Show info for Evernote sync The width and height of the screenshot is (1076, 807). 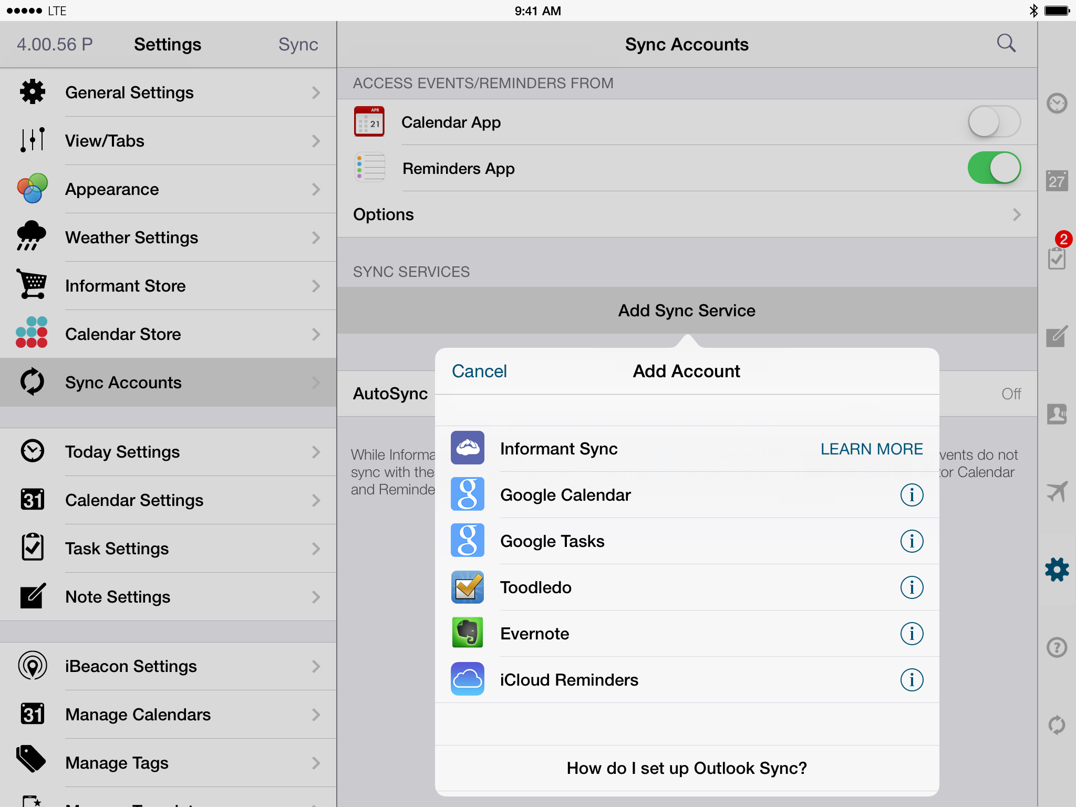pyautogui.click(x=912, y=634)
